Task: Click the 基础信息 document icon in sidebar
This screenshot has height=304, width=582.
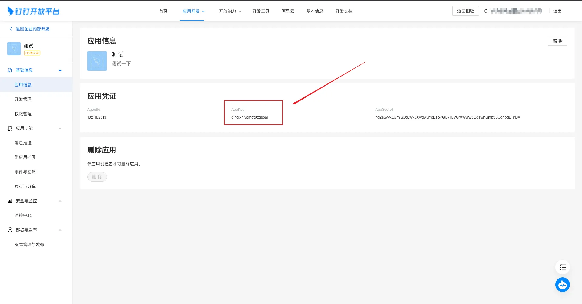Action: (10, 70)
